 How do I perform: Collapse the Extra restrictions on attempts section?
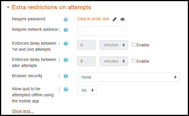click(8, 7)
